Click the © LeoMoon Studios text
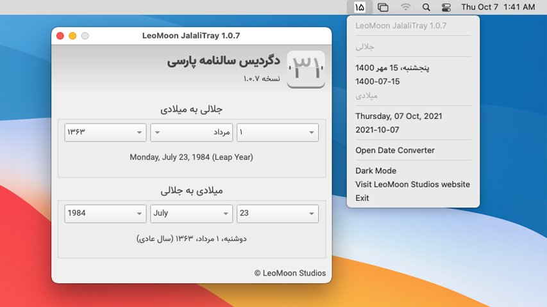The height and width of the screenshot is (307, 547). pyautogui.click(x=290, y=273)
